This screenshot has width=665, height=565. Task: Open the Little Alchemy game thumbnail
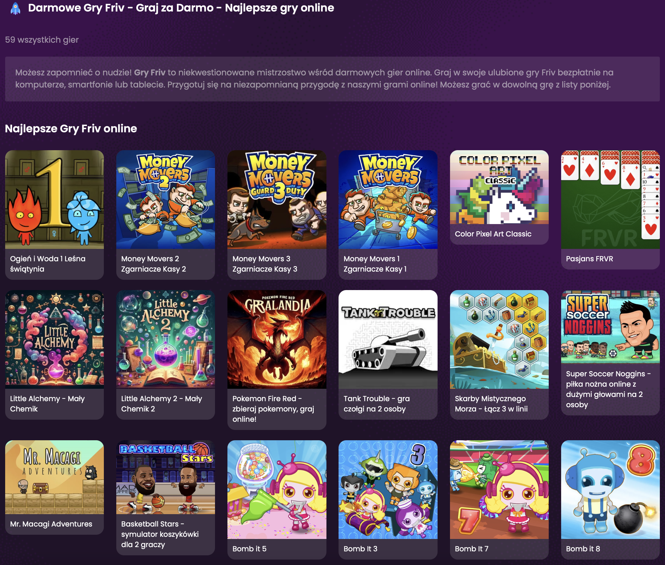click(x=55, y=339)
